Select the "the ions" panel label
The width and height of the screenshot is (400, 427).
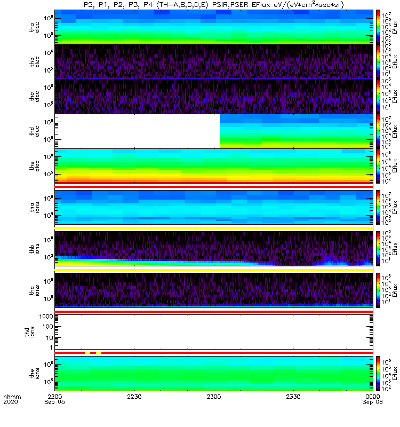tap(35, 373)
